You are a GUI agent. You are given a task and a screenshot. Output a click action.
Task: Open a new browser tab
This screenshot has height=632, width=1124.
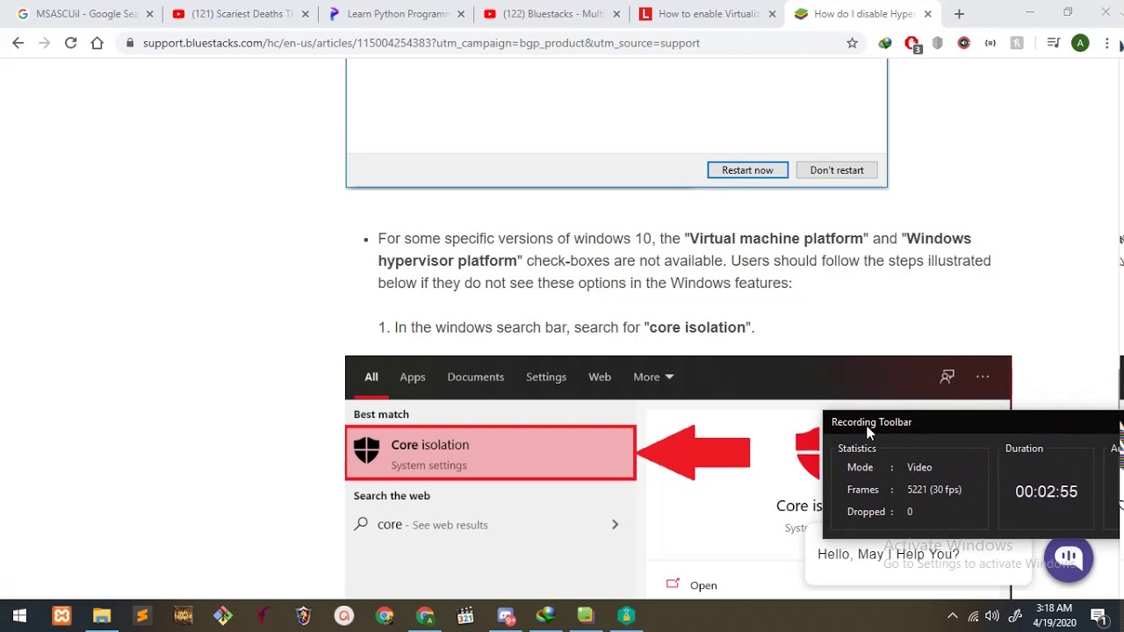(959, 14)
